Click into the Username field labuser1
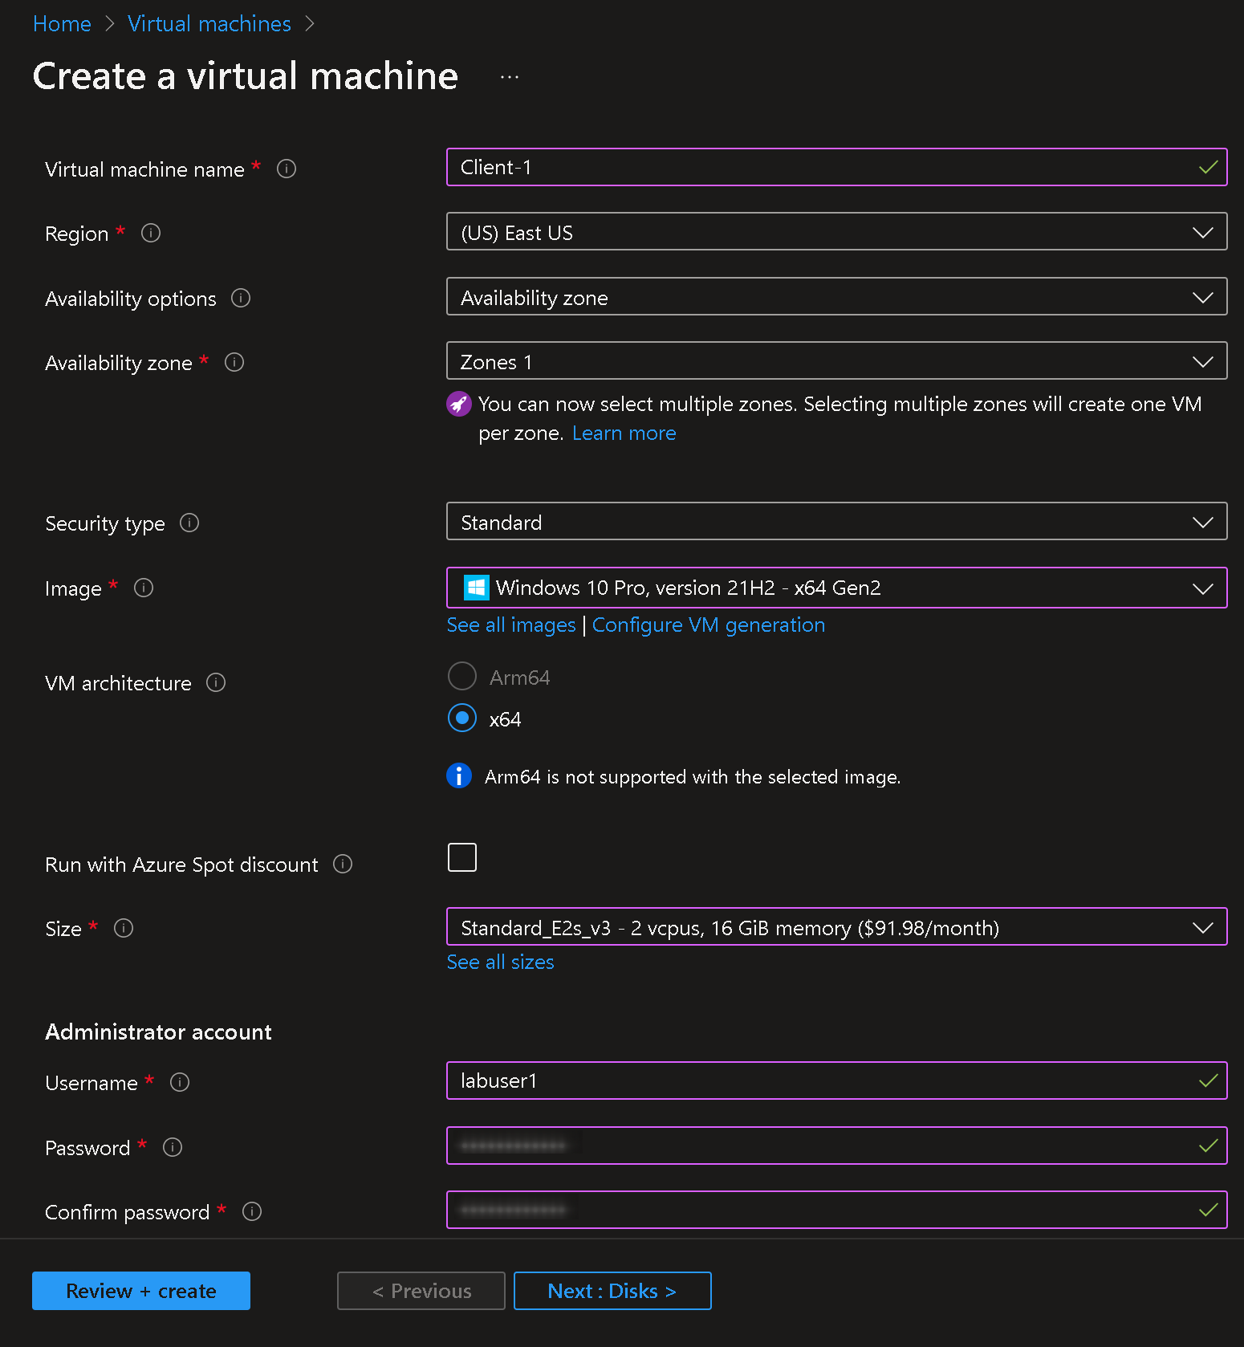The image size is (1244, 1347). coord(836,1080)
